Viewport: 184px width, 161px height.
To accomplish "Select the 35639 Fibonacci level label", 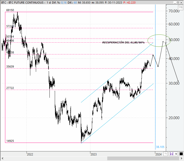I will (10, 67).
